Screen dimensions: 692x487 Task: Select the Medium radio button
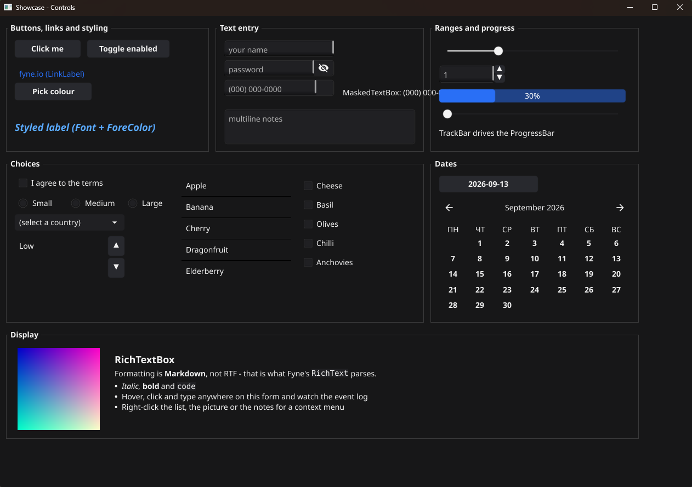click(x=76, y=203)
